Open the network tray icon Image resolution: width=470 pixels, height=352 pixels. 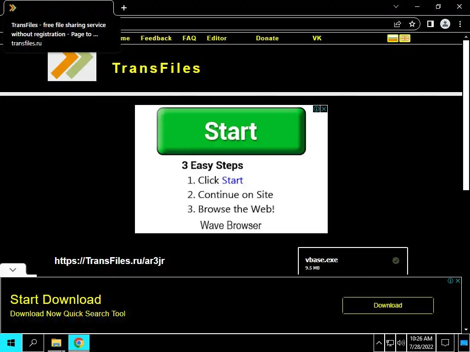(390, 343)
